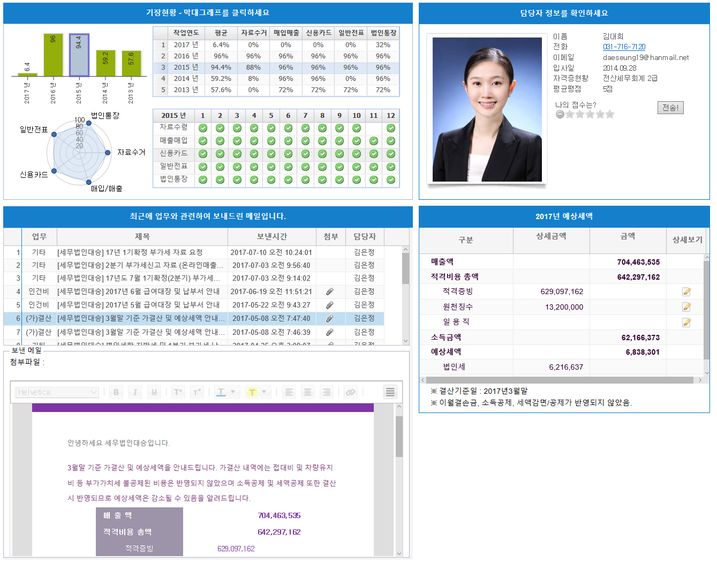The width and height of the screenshot is (717, 562).
Task: Click the 보낸시간 column header
Action: point(272,236)
